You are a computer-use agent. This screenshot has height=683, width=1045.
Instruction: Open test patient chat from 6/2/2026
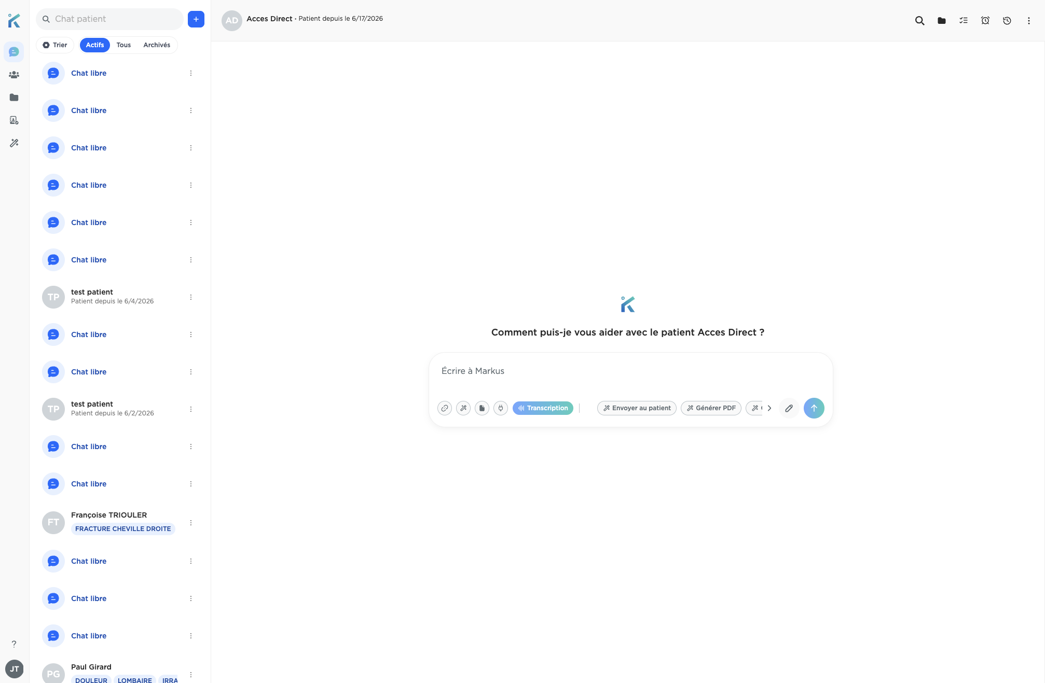pyautogui.click(x=120, y=409)
